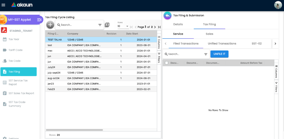Go to next page of listing
This screenshot has height=139, width=284.
point(155,27)
